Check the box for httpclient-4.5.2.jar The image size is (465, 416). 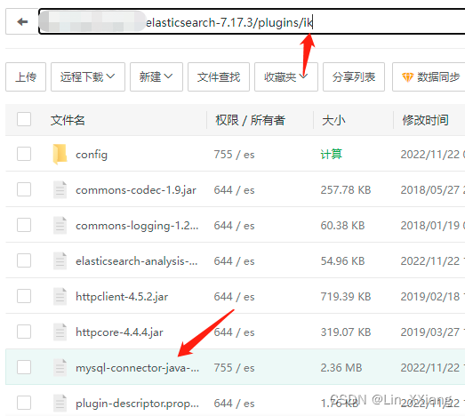[24, 296]
